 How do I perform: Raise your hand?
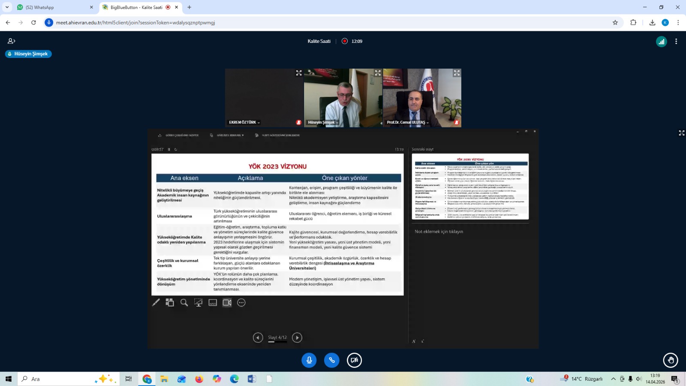[671, 360]
